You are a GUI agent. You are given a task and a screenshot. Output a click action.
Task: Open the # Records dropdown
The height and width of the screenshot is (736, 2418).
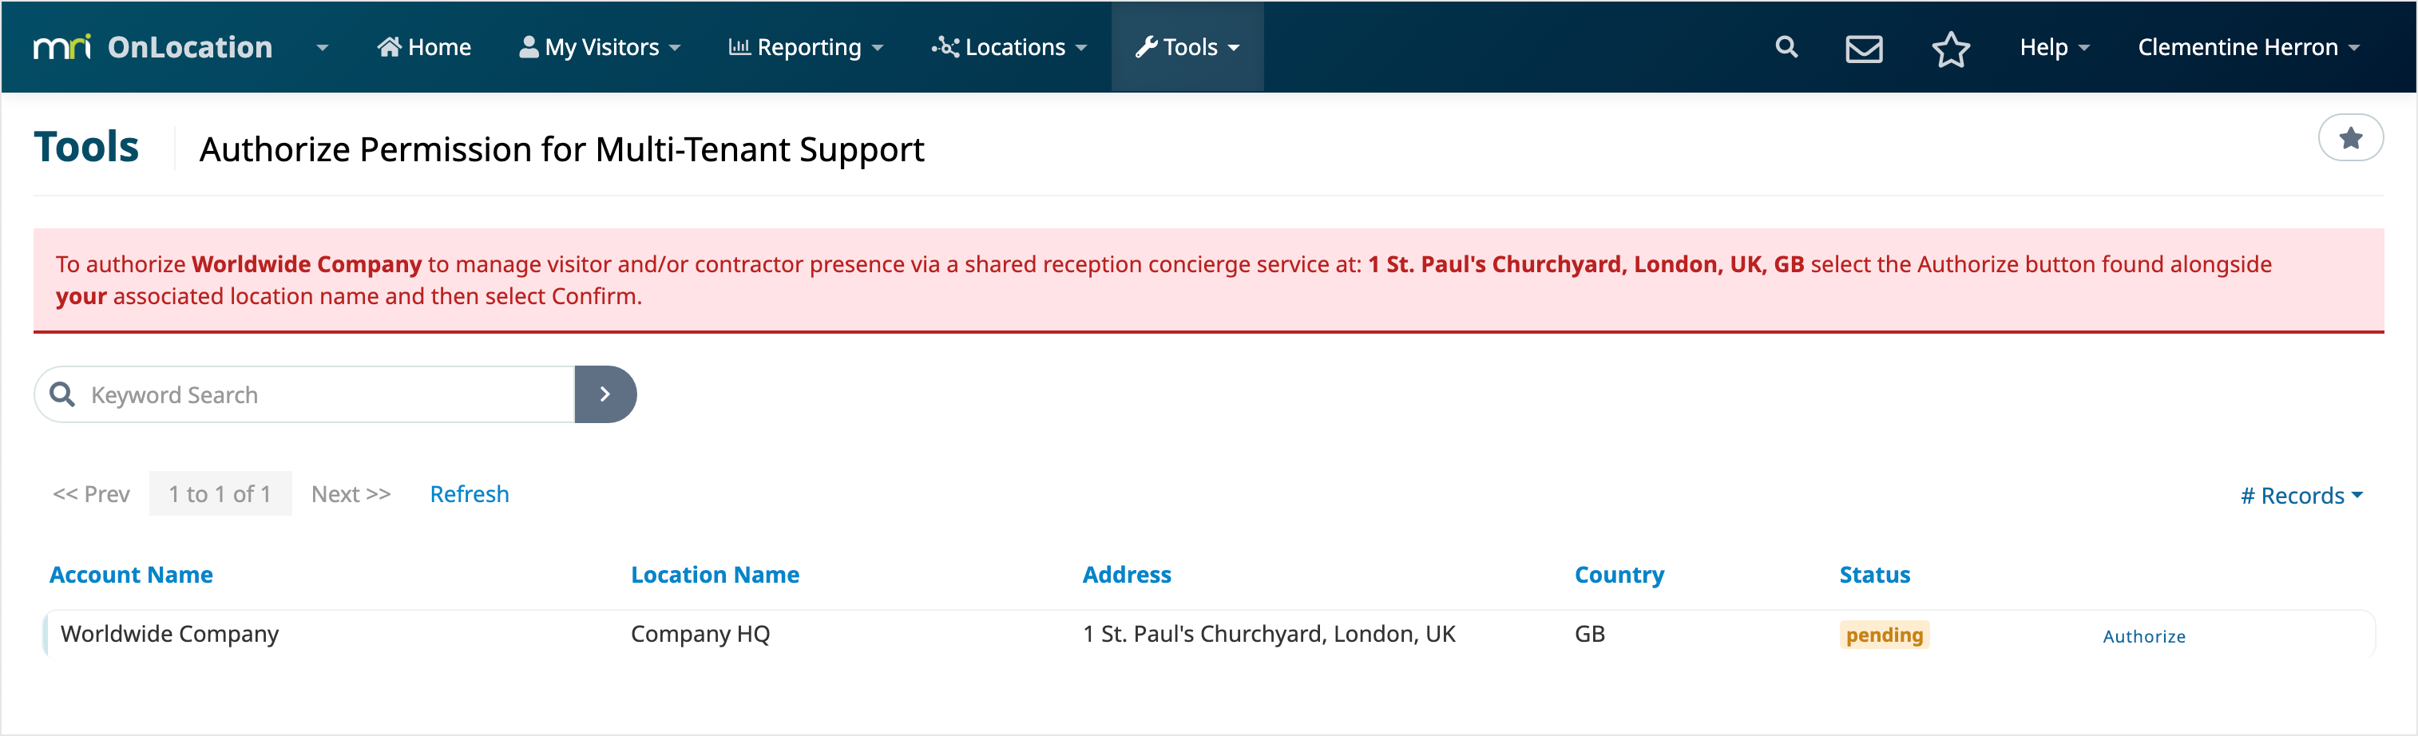click(2301, 496)
